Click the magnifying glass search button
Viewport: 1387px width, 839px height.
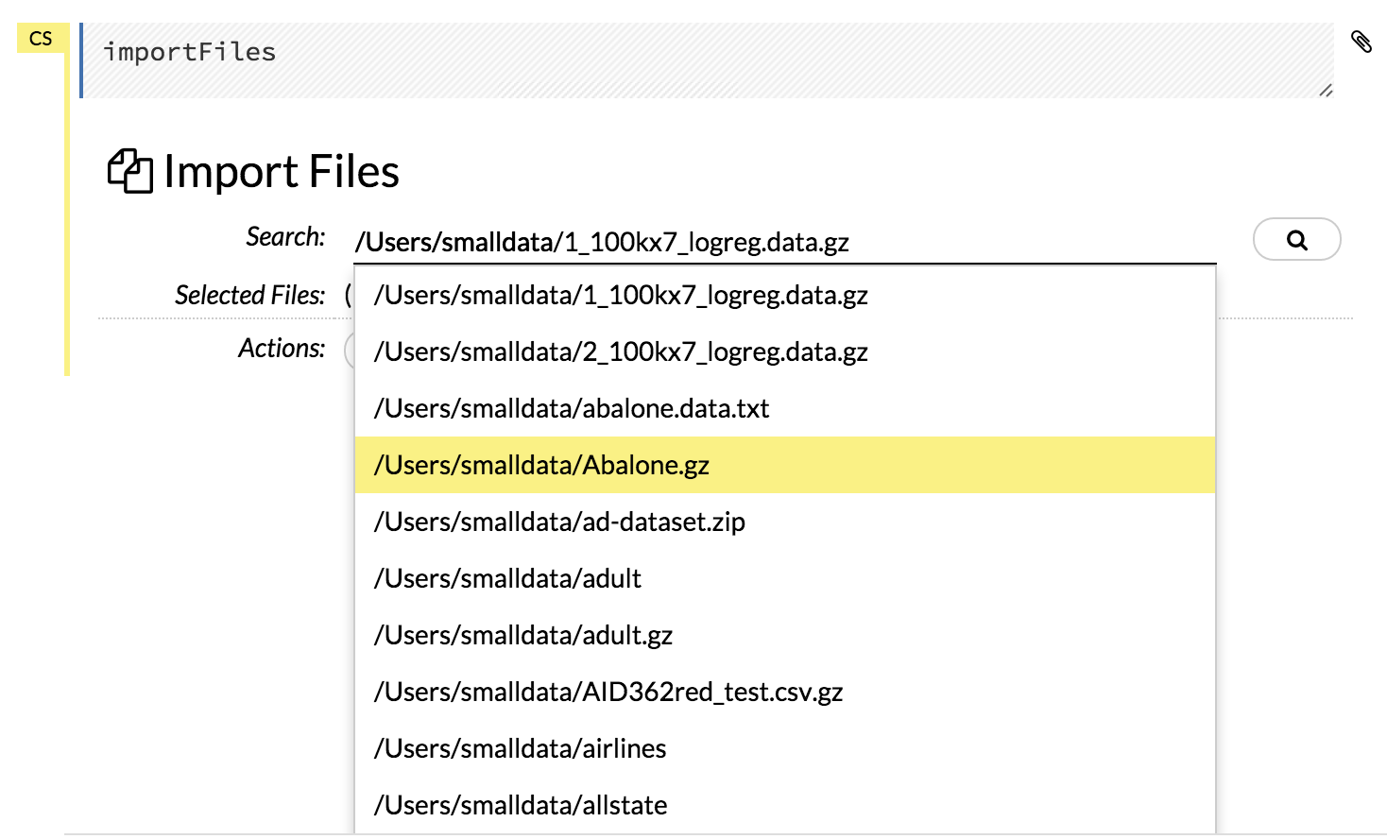tap(1296, 240)
